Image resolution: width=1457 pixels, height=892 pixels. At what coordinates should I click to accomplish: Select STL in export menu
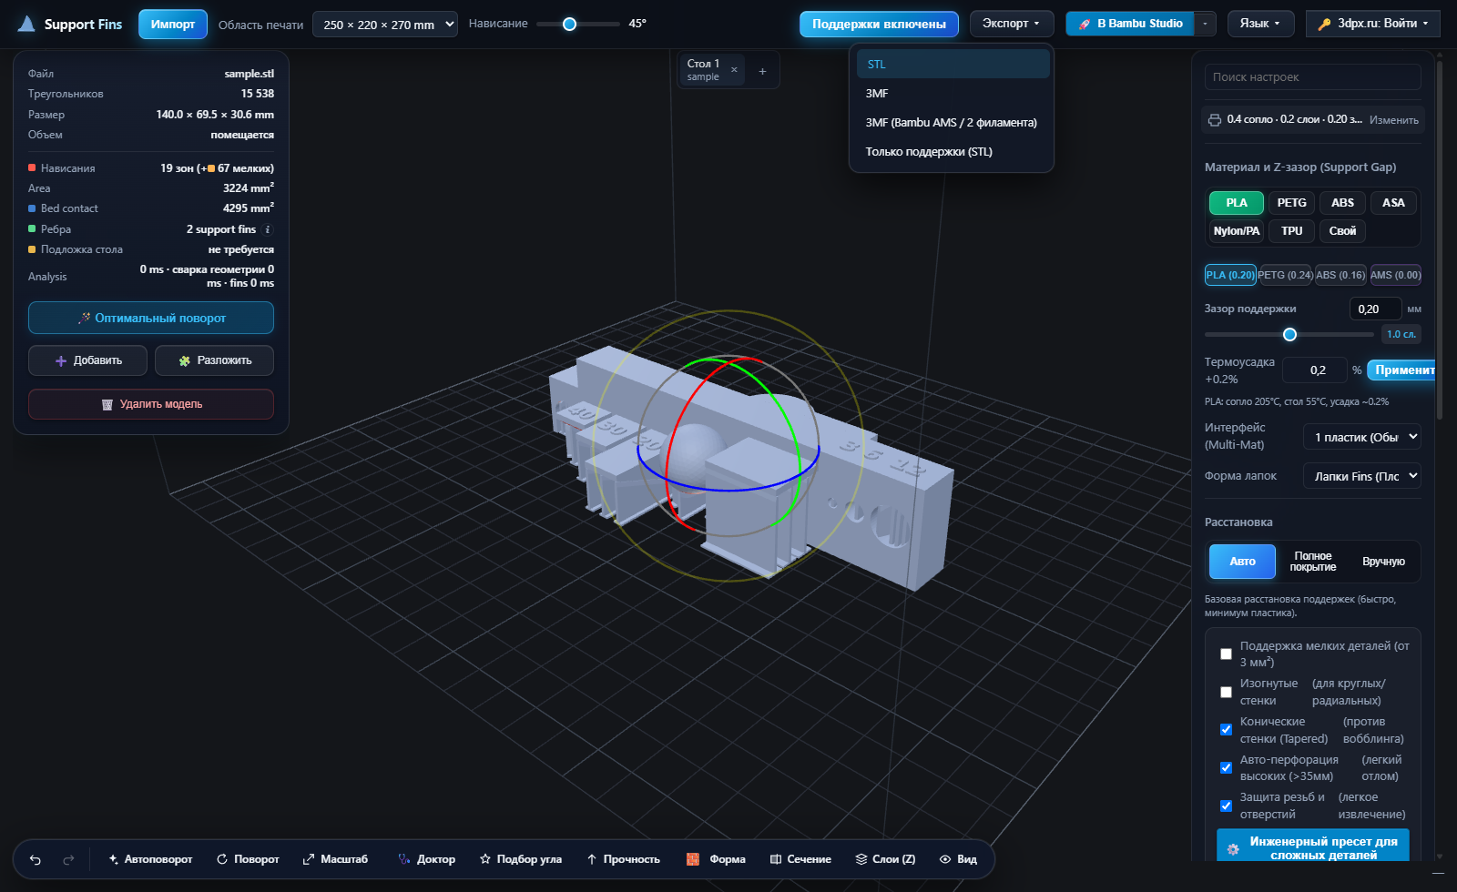click(953, 64)
